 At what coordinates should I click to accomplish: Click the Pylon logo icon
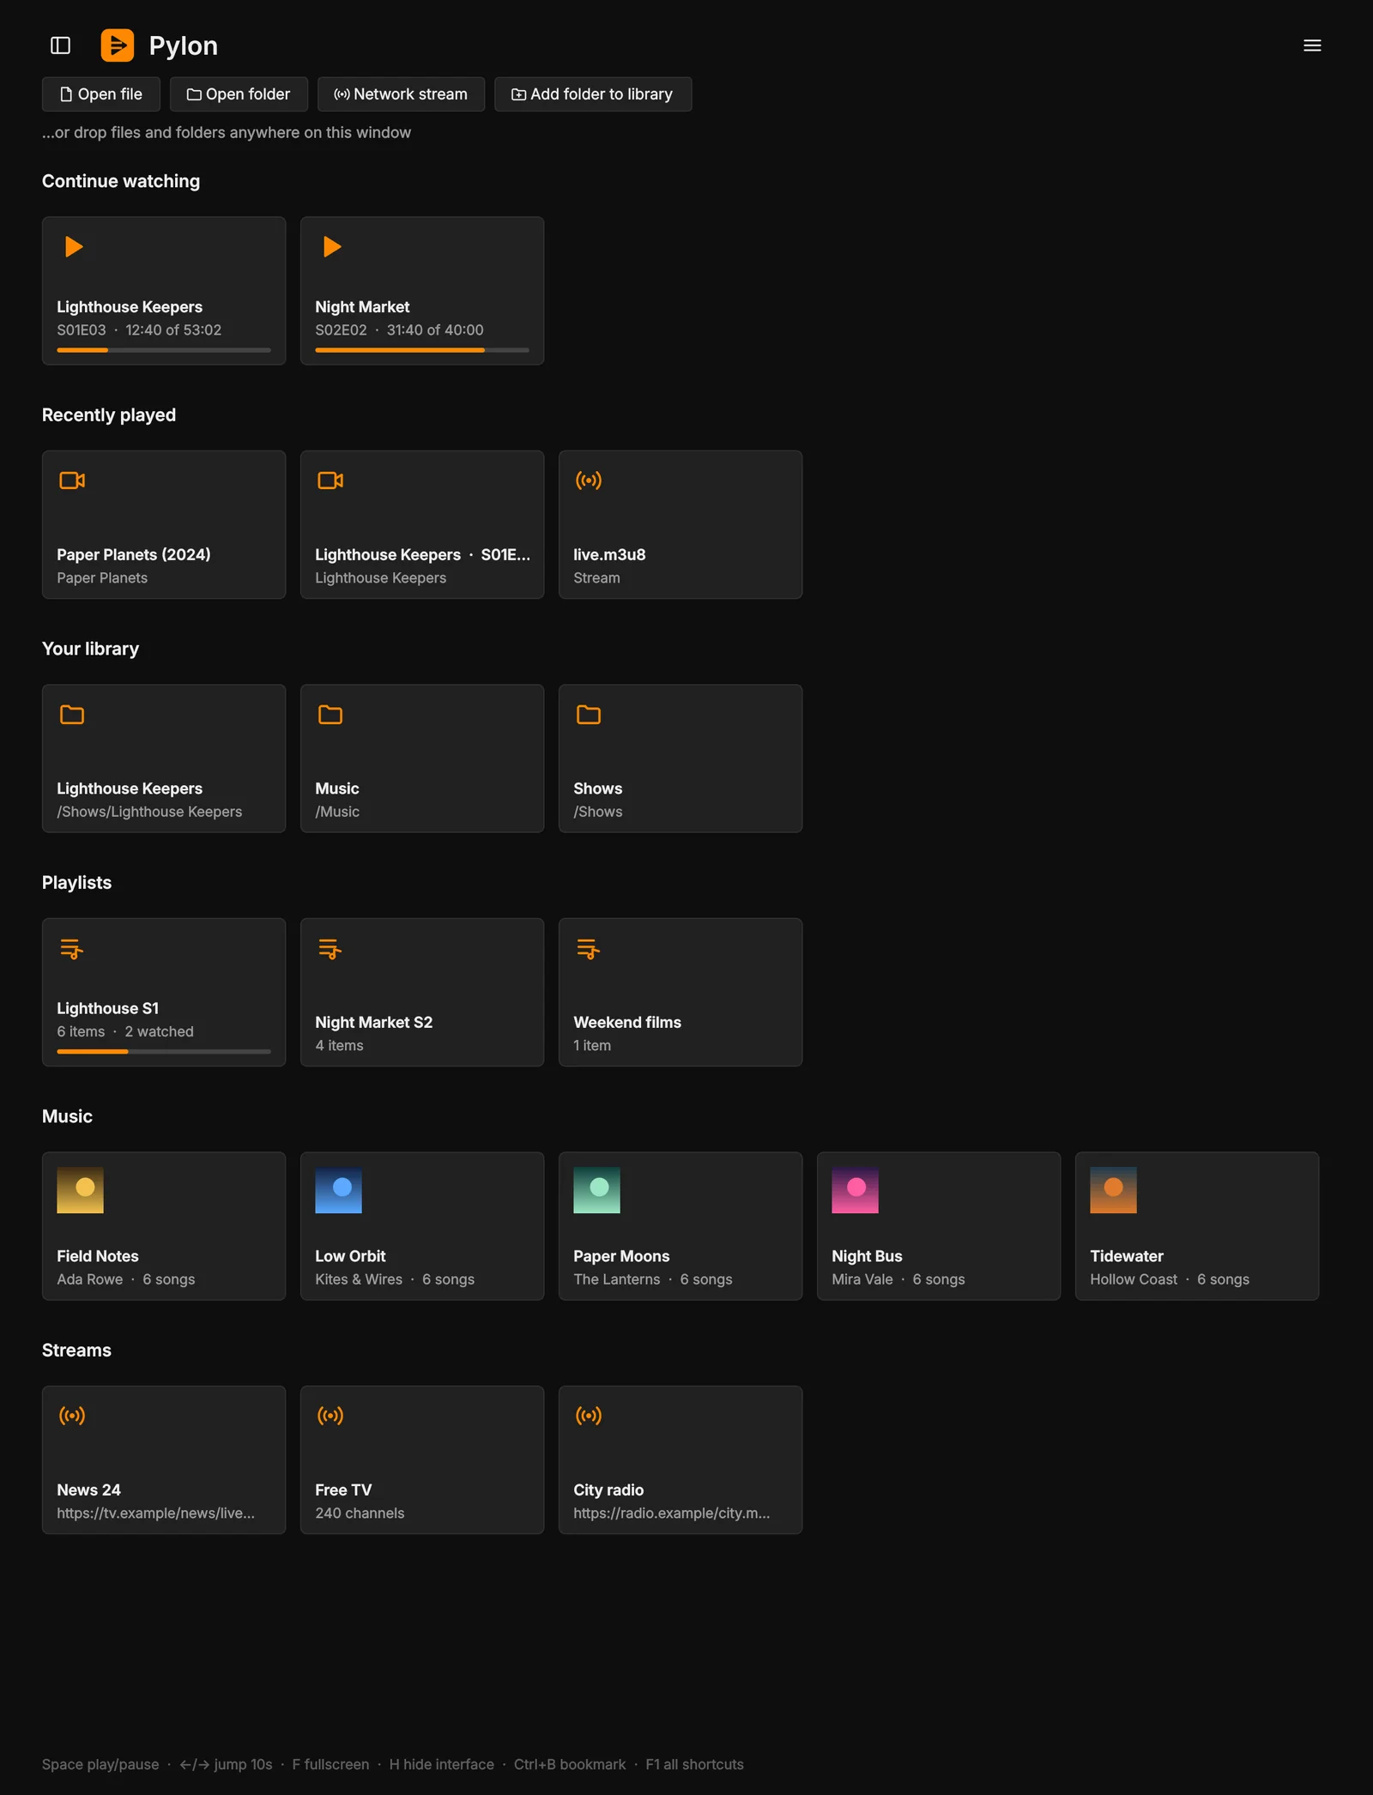pyautogui.click(x=118, y=45)
